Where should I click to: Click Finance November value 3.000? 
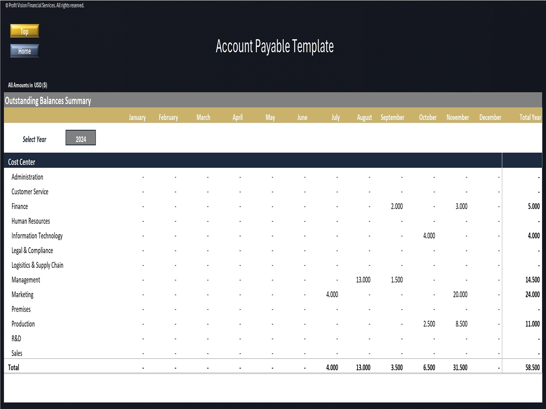click(461, 206)
